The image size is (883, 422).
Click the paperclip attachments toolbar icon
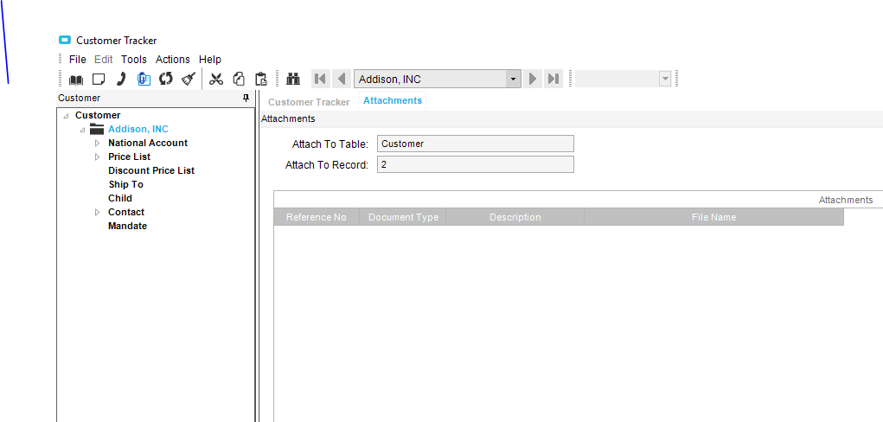coord(144,79)
